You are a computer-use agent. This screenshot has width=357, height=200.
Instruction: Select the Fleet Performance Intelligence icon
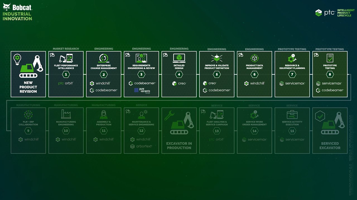pyautogui.click(x=66, y=58)
